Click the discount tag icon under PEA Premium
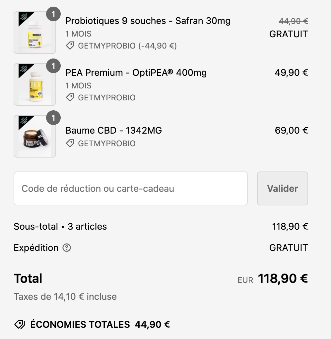Screen dimensions: 331x339 (70, 97)
